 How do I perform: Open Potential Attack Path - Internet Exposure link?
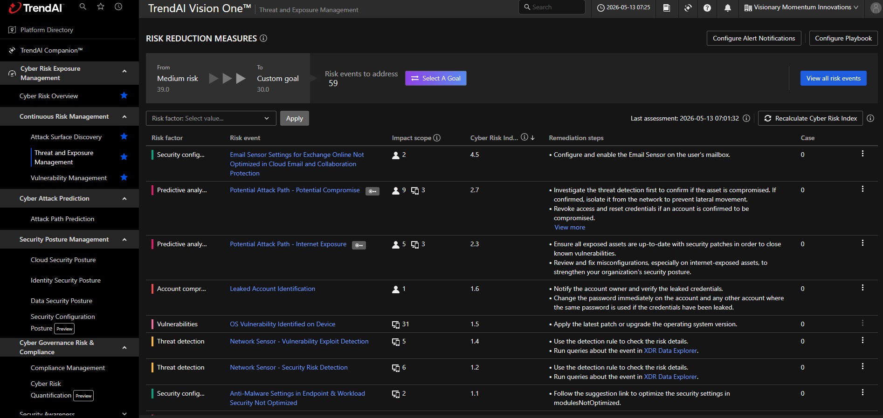point(288,244)
